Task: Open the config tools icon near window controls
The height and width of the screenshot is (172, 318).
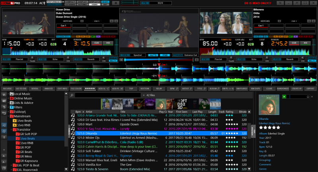Action: 280,3
